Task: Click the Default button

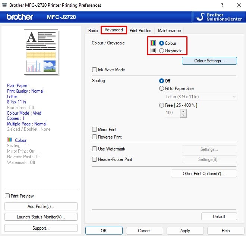Action: [x=219, y=217]
